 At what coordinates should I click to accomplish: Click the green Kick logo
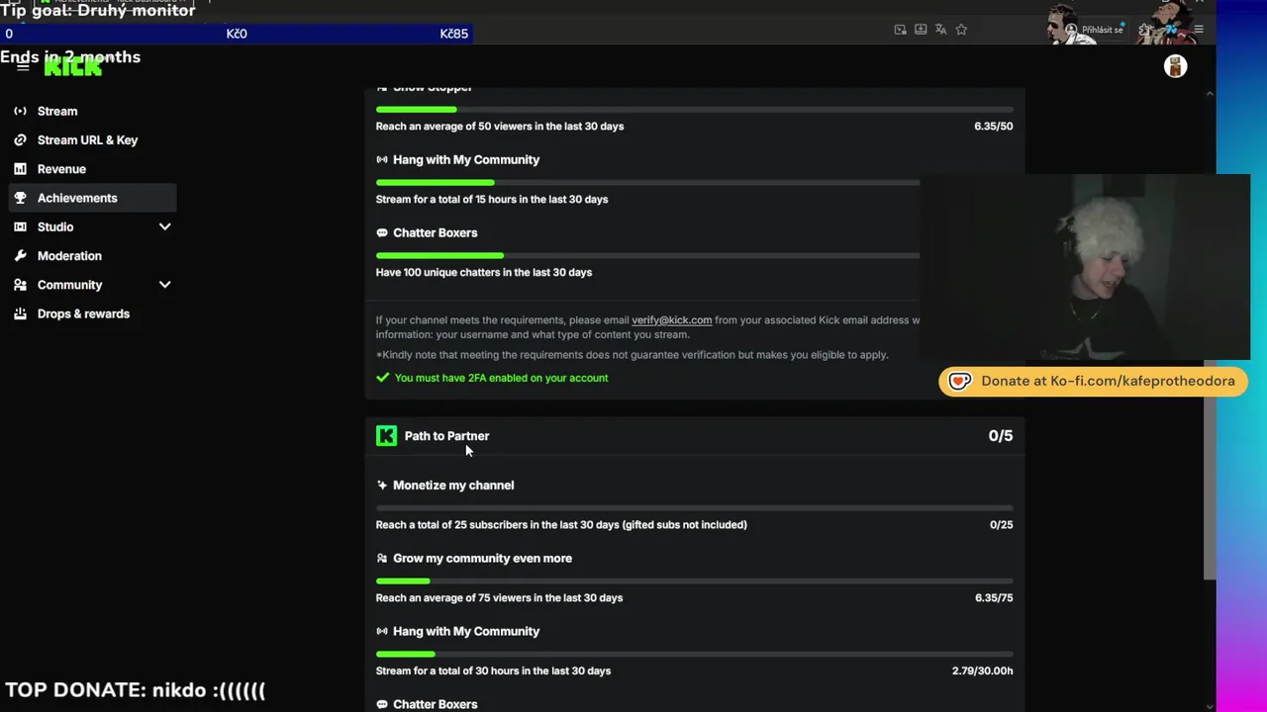(x=72, y=66)
